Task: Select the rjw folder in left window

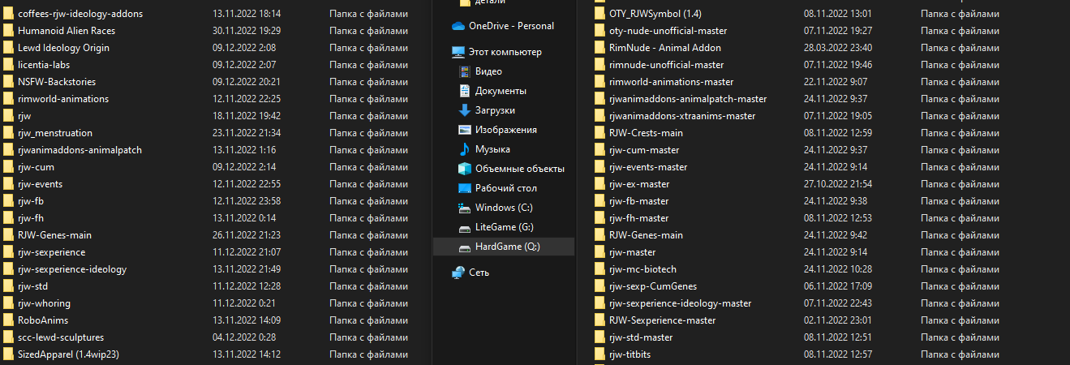Action: click(x=24, y=116)
